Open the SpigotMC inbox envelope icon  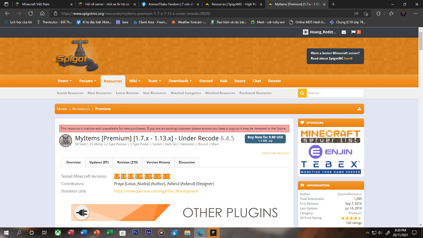point(344,32)
